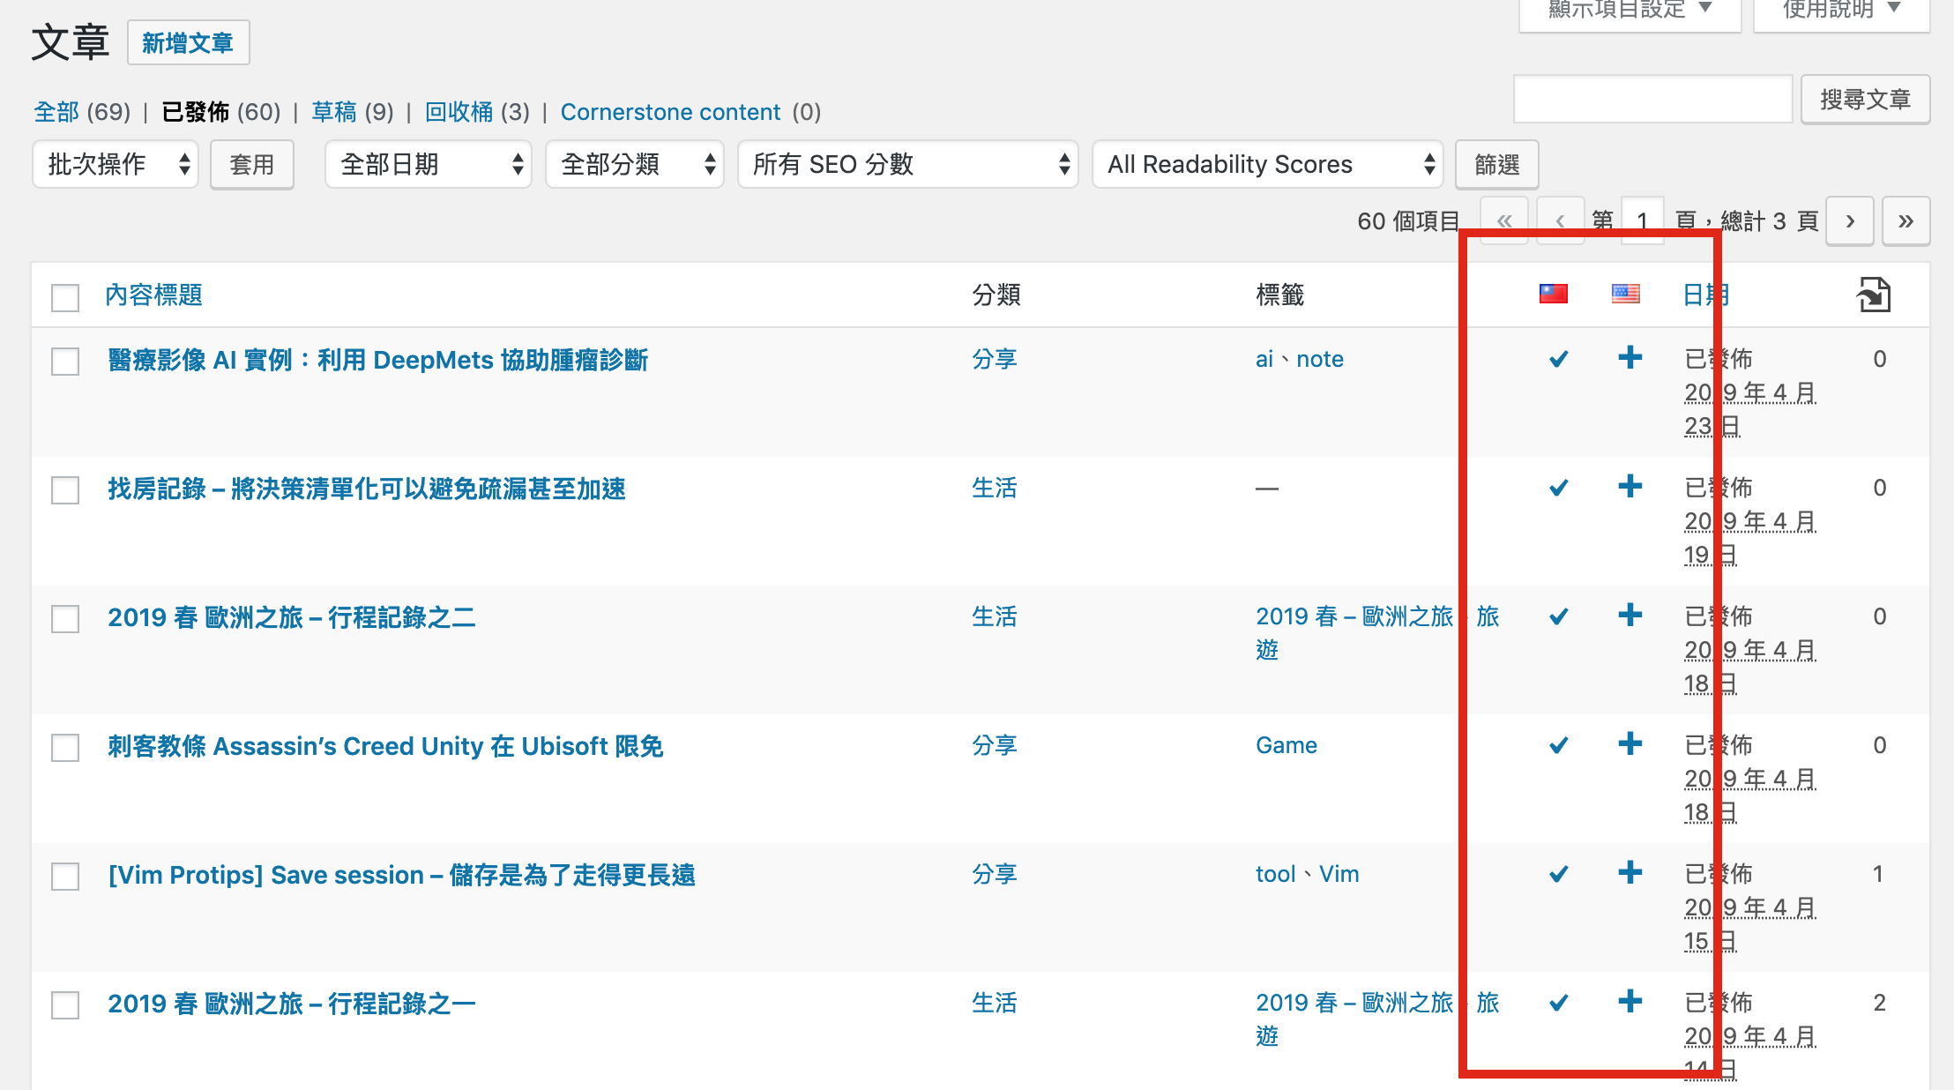
Task: Open the 回收桶 trash view
Action: pos(459,112)
